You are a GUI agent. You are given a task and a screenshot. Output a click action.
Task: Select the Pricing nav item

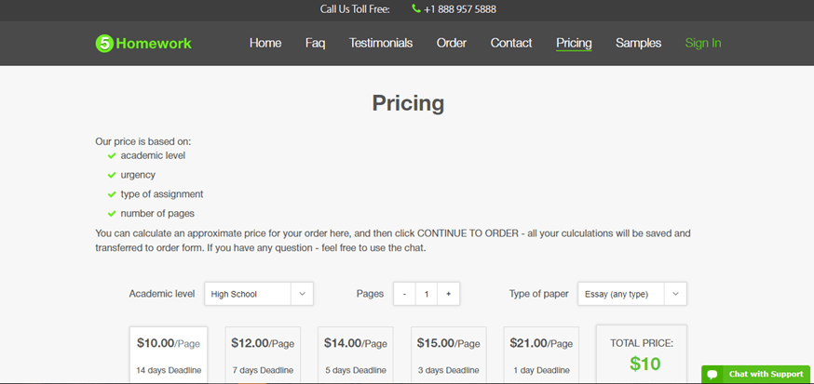574,43
